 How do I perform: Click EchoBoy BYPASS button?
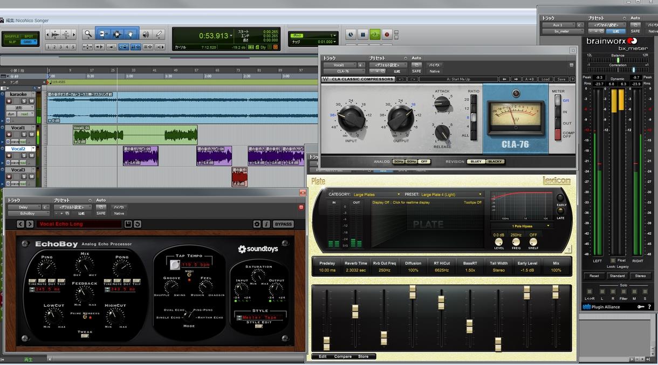[x=283, y=224]
